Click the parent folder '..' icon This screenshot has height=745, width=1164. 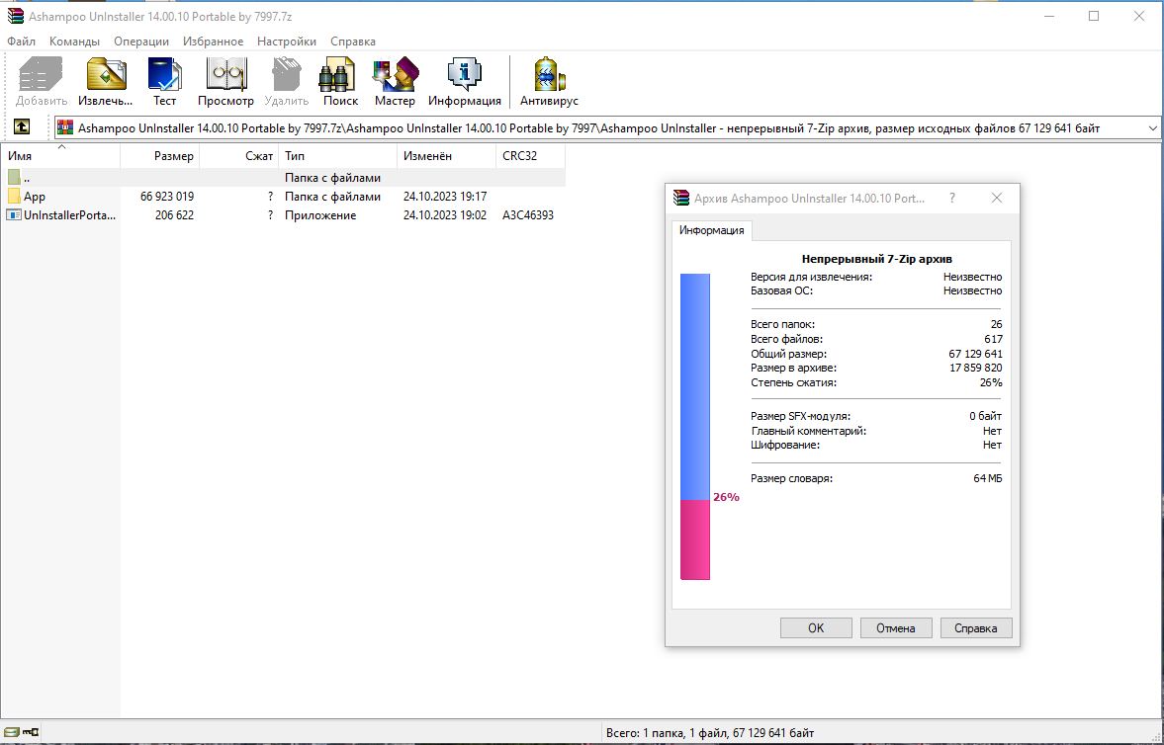point(14,177)
